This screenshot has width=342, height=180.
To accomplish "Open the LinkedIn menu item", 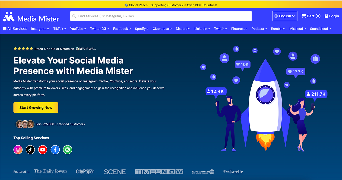I will 202,29.
